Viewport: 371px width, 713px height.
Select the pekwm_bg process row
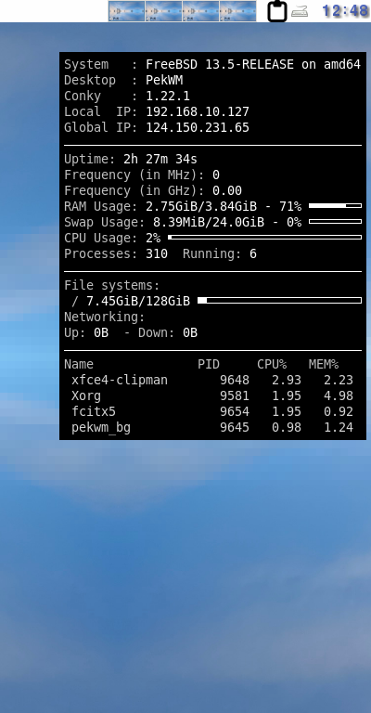(212, 428)
